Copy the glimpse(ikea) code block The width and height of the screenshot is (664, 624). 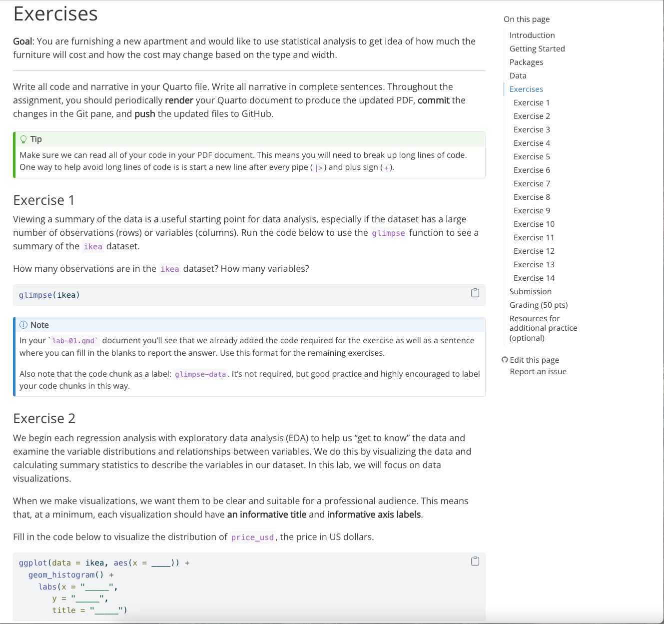point(475,293)
